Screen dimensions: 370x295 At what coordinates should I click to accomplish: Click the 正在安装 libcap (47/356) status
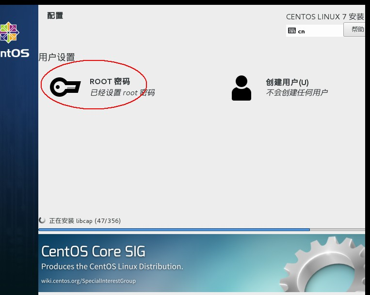click(85, 221)
